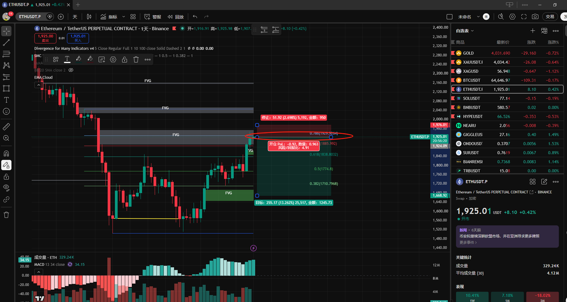Expand the watchlist name dropdown
Screen dimensions: 567x302
point(465,31)
